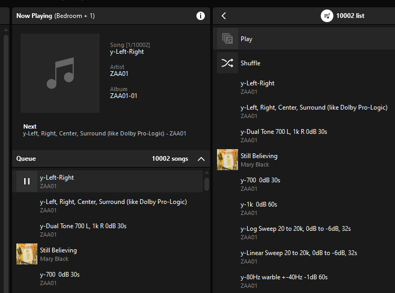Click the Play all stacked-albums icon

click(228, 38)
